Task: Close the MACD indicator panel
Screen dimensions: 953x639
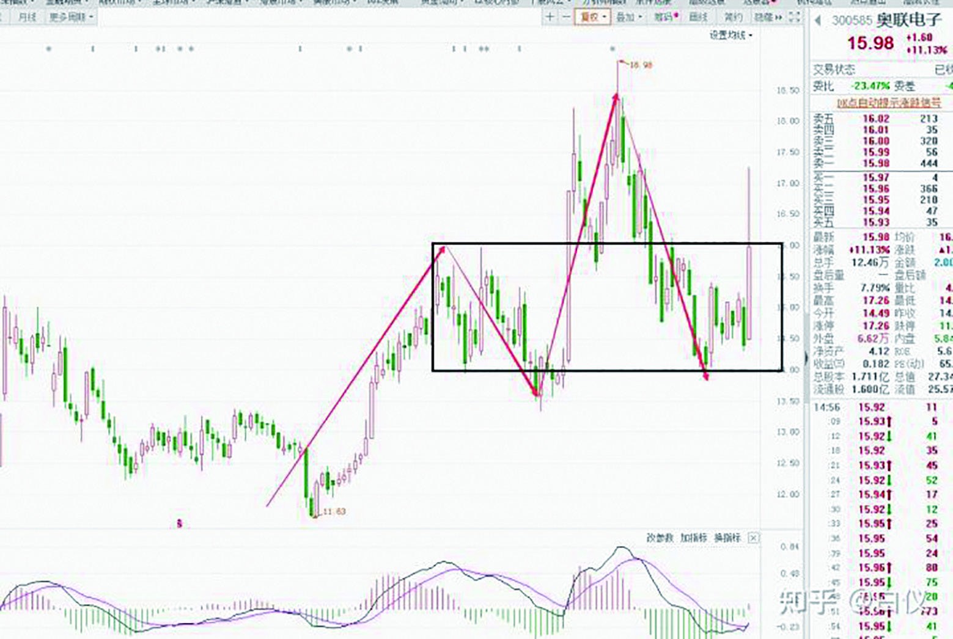Action: [753, 538]
